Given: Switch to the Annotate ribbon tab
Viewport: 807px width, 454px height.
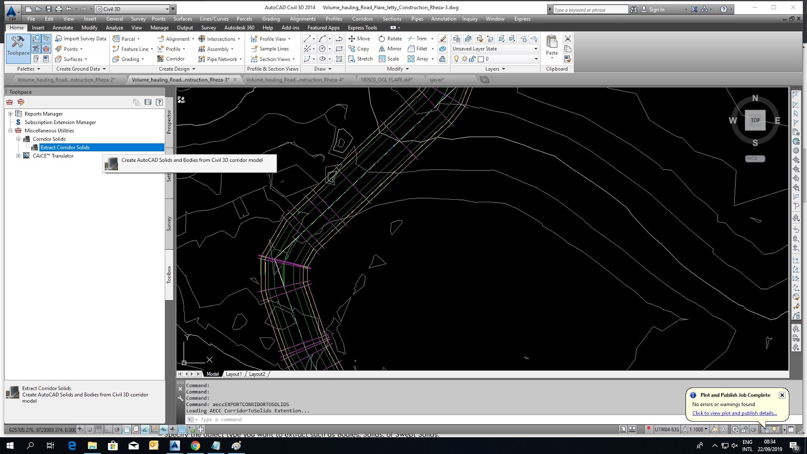Looking at the screenshot, I should click(63, 28).
